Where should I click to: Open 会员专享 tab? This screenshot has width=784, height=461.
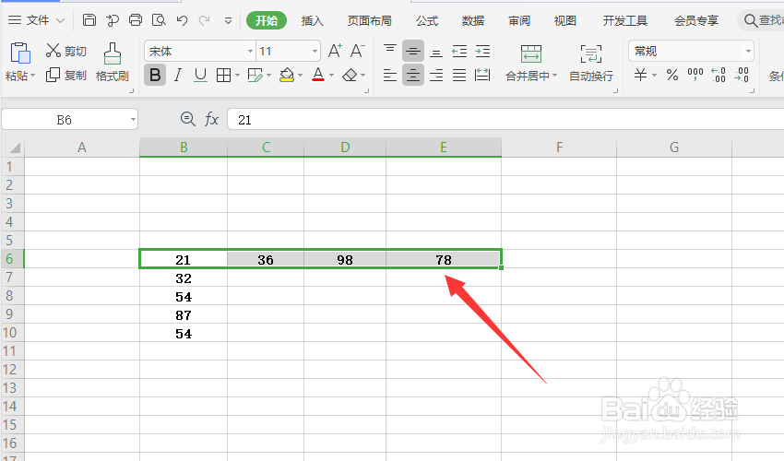(x=696, y=20)
